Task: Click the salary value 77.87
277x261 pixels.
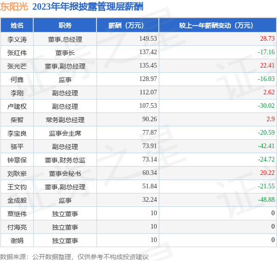Action: click(150, 132)
